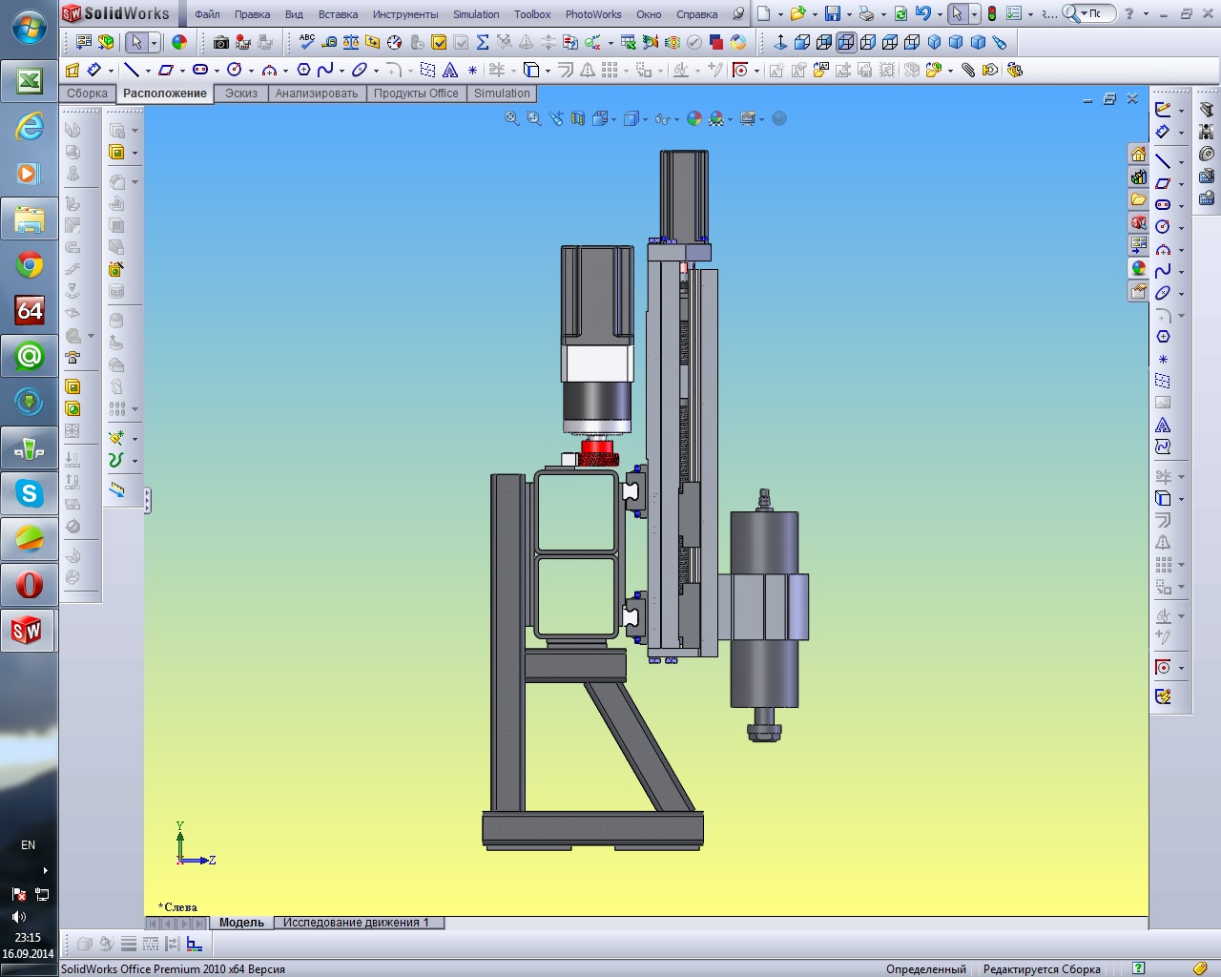Open the File Explorer task pane icon

click(x=1138, y=200)
